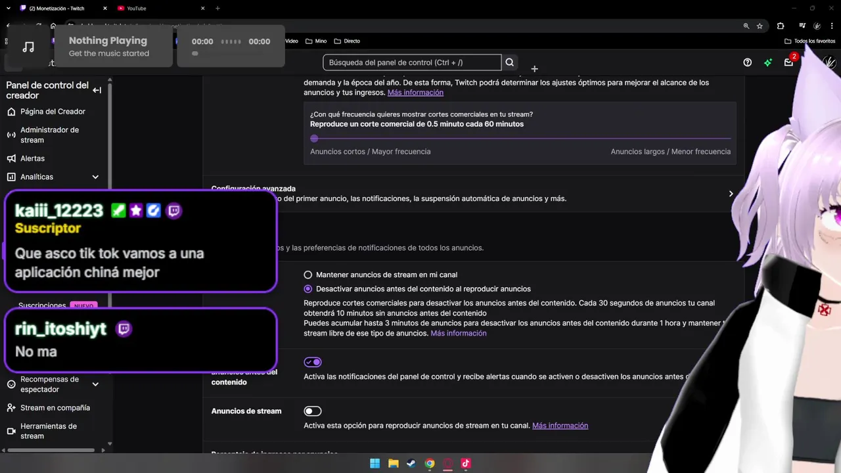
Task: Click the green sparkle icon in header
Action: 767,62
